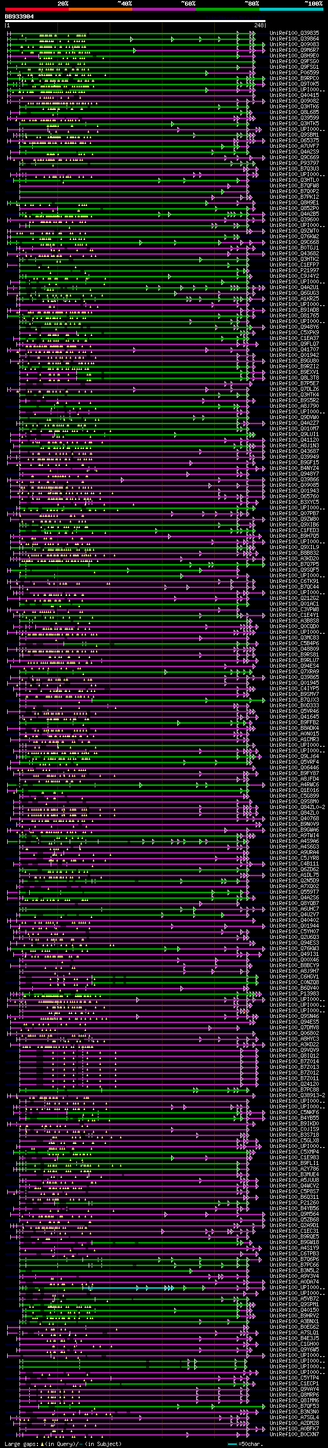Select the UniRef100_Q3HTK6 label
Image resolution: width=328 pixels, height=1448 pixels.
294,107
